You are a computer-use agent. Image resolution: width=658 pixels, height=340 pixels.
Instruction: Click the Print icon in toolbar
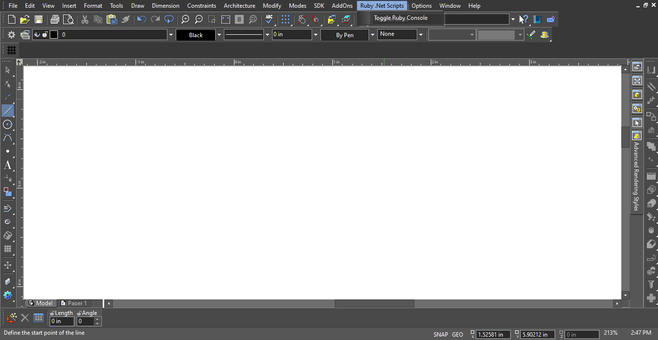pyautogui.click(x=55, y=19)
